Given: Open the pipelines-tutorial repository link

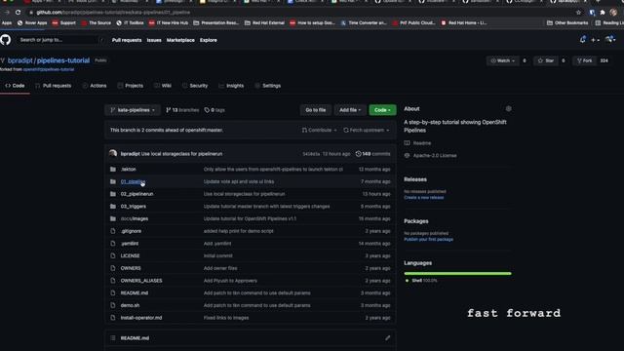Looking at the screenshot, I should (63, 60).
